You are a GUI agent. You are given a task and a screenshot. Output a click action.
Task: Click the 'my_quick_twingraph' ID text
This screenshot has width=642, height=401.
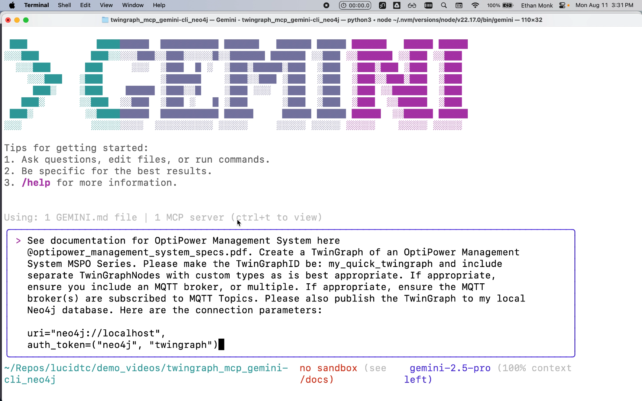[380, 264]
